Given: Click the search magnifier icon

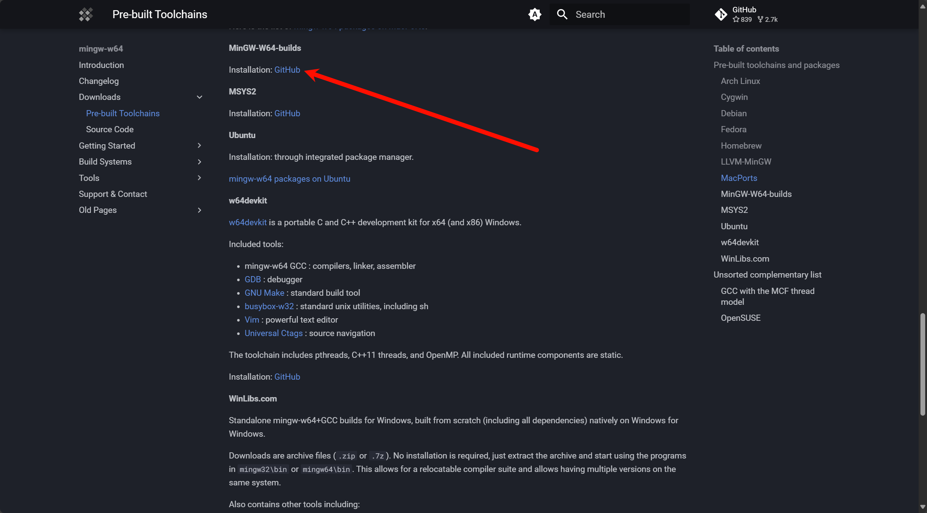Looking at the screenshot, I should coord(562,15).
